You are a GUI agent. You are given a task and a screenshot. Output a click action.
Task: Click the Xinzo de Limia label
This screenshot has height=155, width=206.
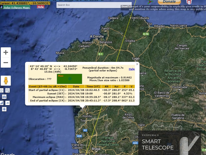tap(128, 116)
